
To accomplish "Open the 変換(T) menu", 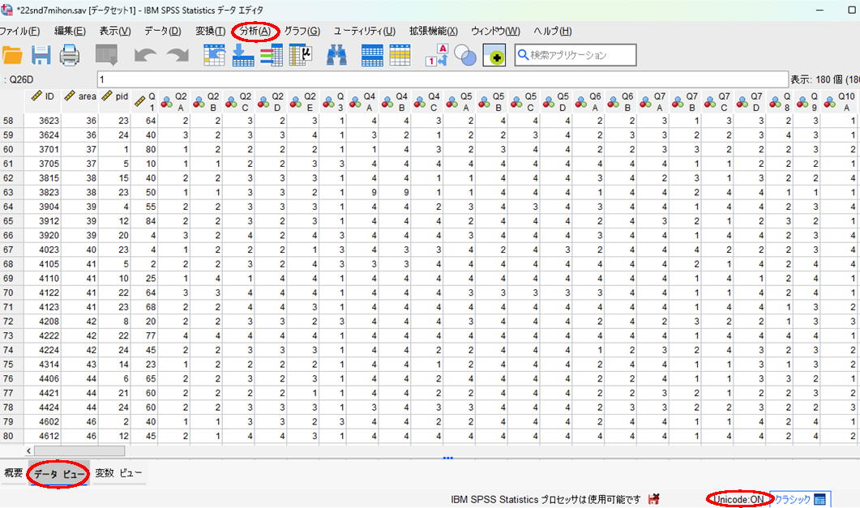I will click(x=210, y=32).
